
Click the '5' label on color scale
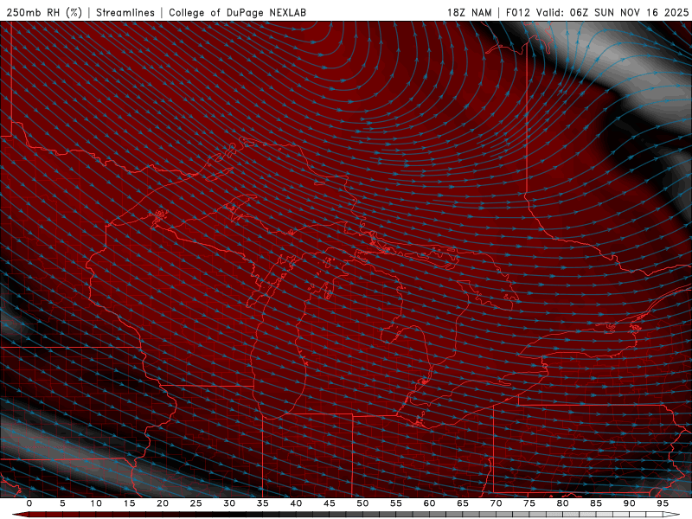coord(62,503)
